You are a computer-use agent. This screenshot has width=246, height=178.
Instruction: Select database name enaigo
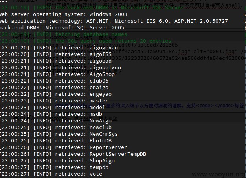click(99, 88)
